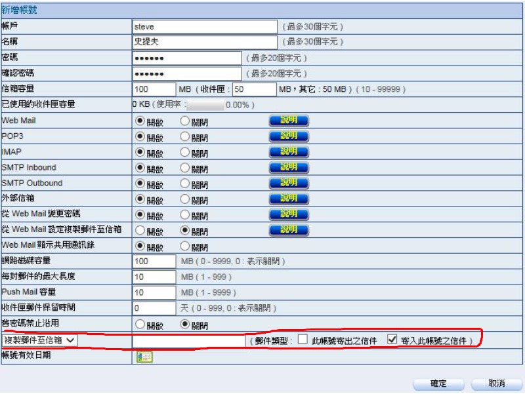Click the 取消 button
Image resolution: width=525 pixels, height=394 pixels.
coord(497,383)
